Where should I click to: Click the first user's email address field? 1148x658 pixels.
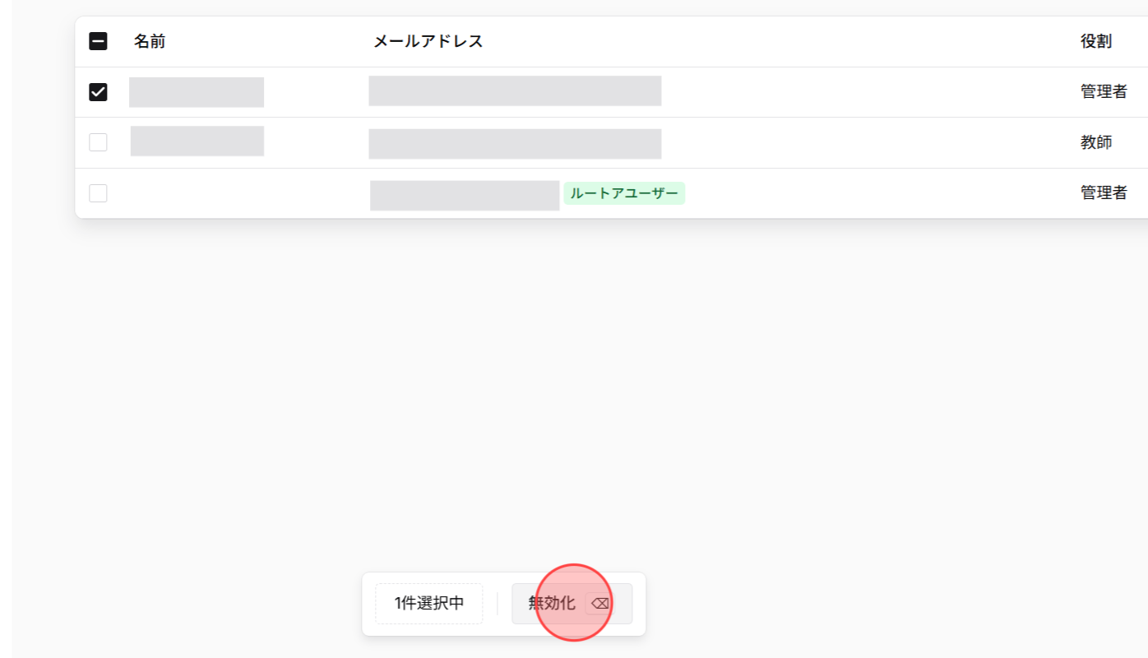(515, 90)
